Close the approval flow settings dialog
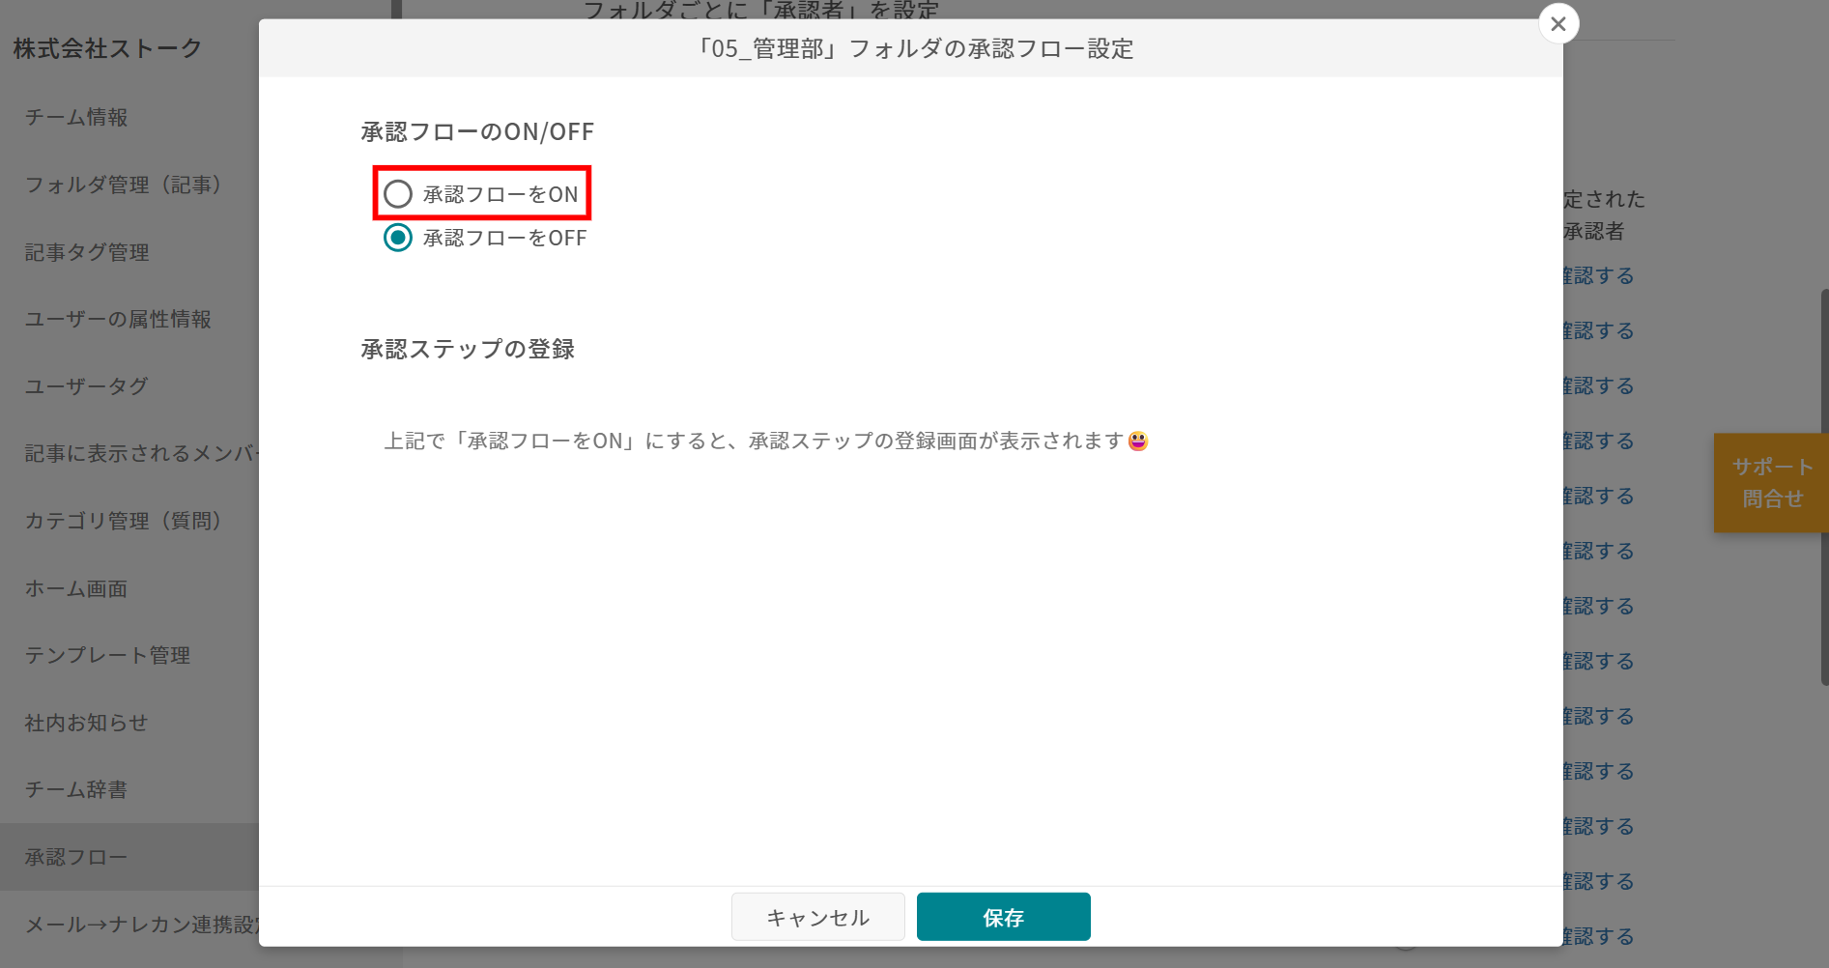This screenshot has height=968, width=1829. [x=1558, y=23]
